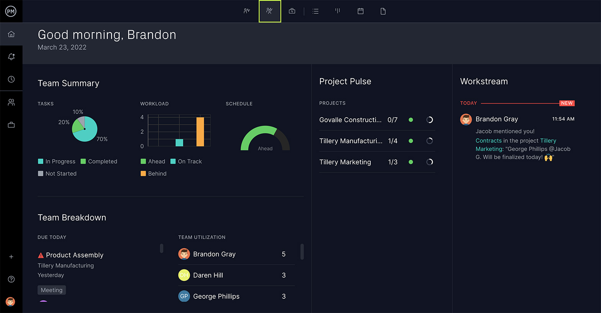Click Tillery Marketing progress circle icon
The image size is (601, 313).
(x=430, y=162)
